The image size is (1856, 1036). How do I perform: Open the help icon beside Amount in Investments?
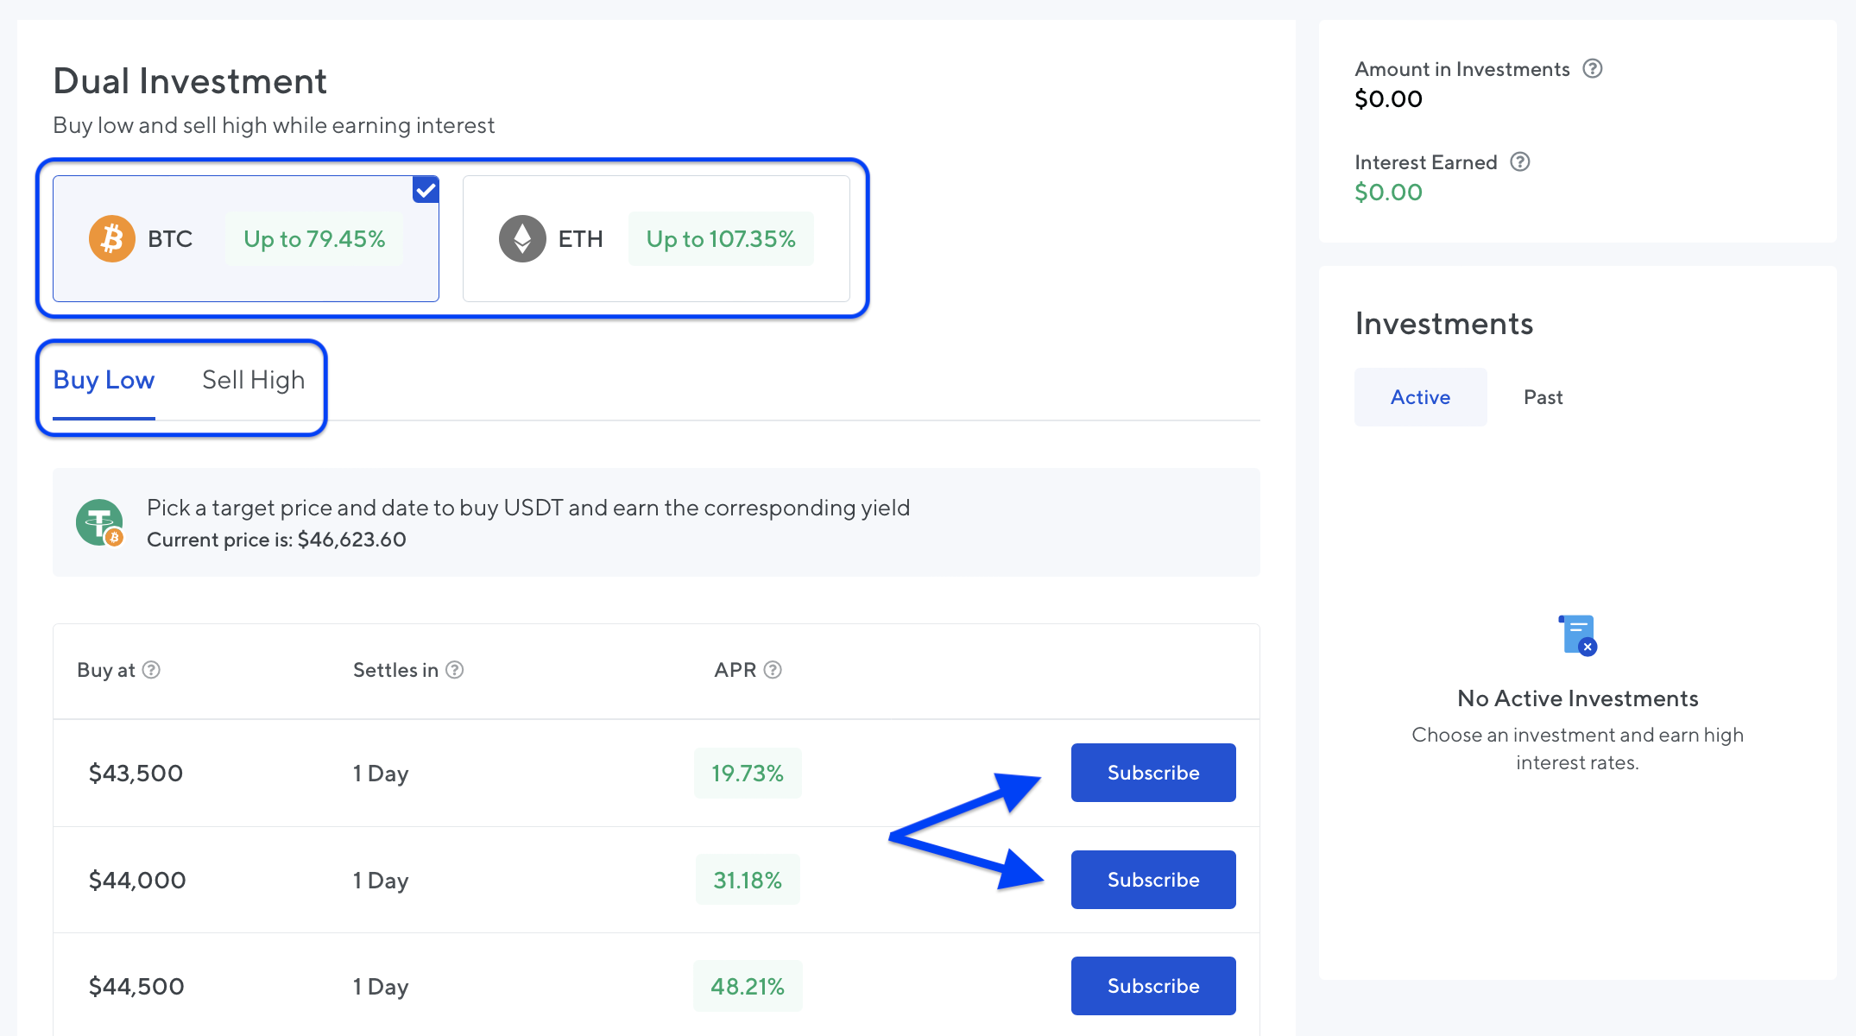point(1593,68)
